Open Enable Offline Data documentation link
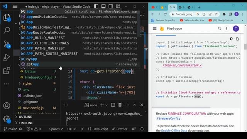 174,131
